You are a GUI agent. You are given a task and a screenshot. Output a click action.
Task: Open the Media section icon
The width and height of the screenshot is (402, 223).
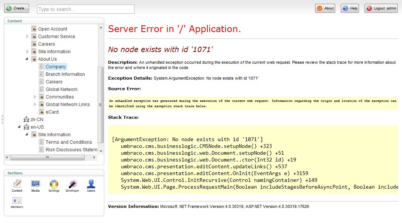(x=36, y=186)
